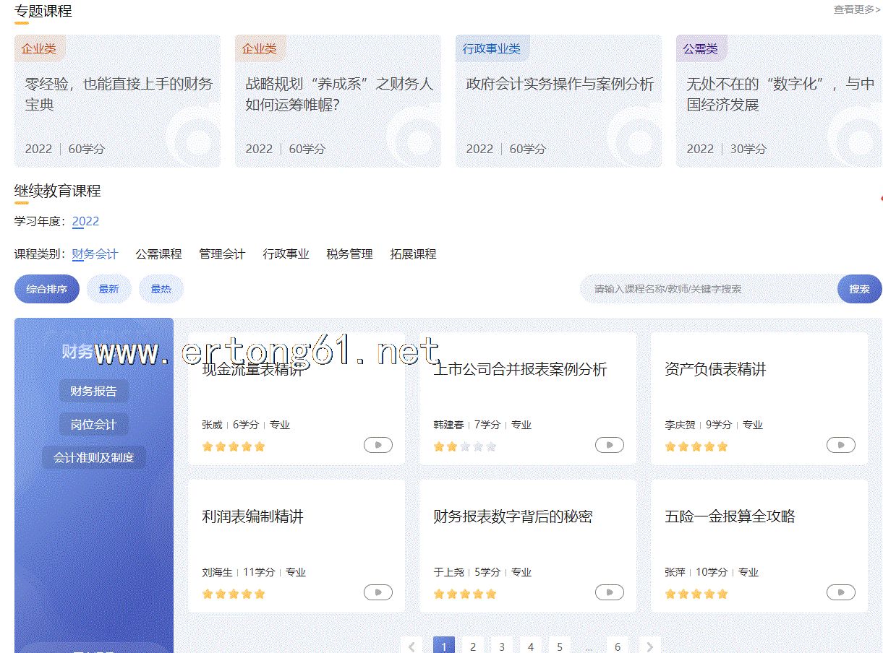Viewport: 883px width, 653px height.
Task: Hit the play icon on 五险一金报算全攻略
Action: click(x=840, y=592)
